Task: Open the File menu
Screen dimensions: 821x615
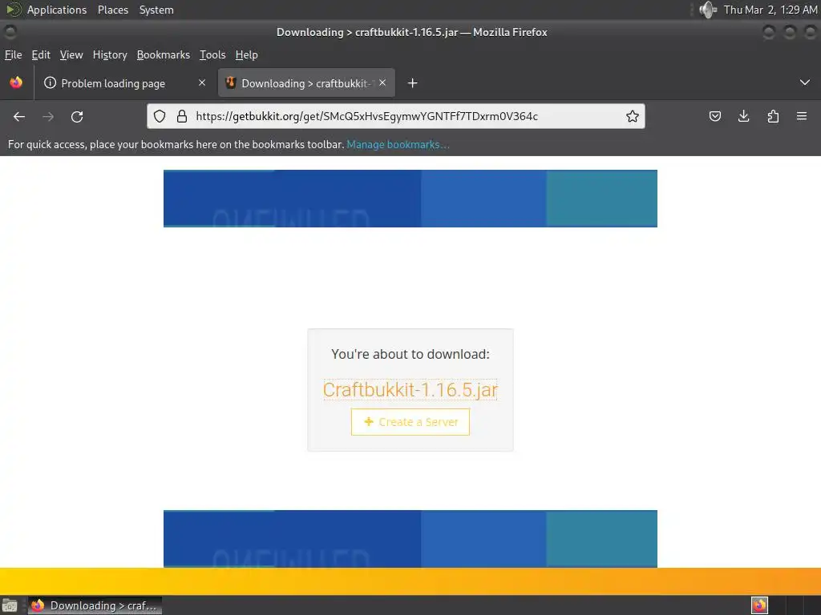Action: tap(13, 55)
